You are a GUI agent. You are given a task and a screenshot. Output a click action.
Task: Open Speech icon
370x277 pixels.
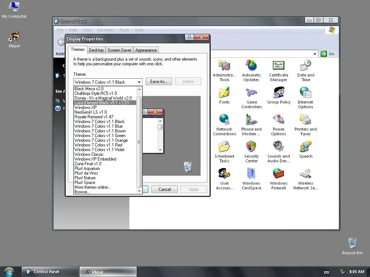click(x=306, y=147)
